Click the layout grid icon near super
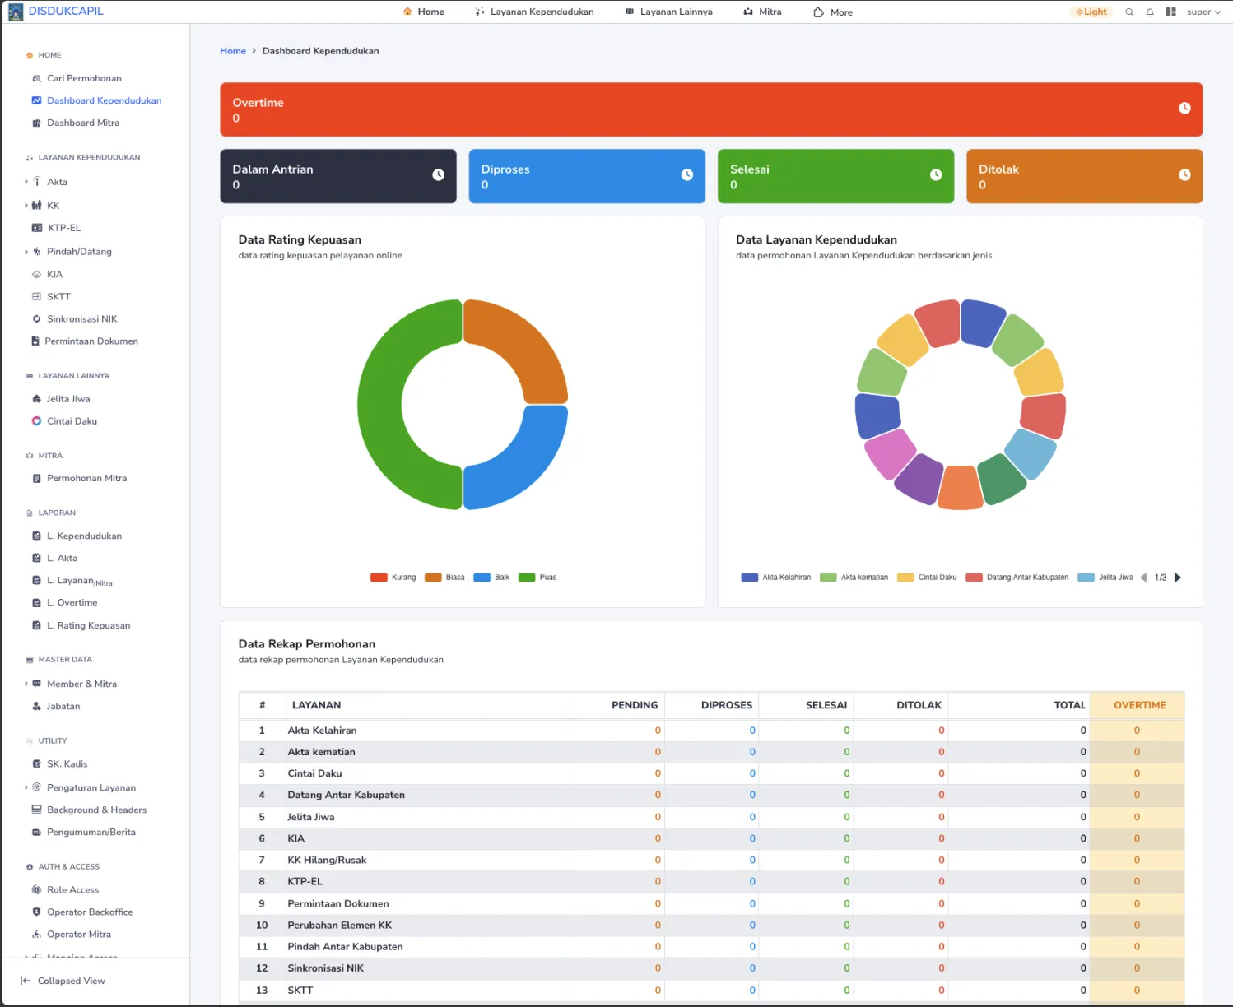Viewport: 1233px width, 1007px height. [x=1170, y=12]
